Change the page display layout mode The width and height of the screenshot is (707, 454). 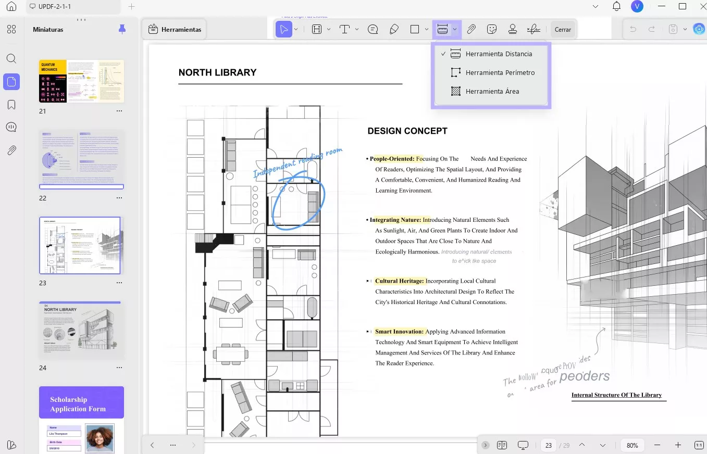coord(502,445)
